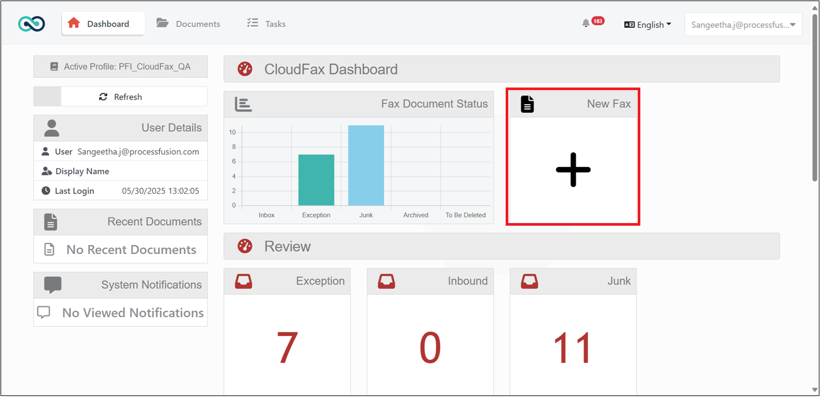
Task: Click the CloudFax Dashboard gauge icon
Action: (x=245, y=69)
